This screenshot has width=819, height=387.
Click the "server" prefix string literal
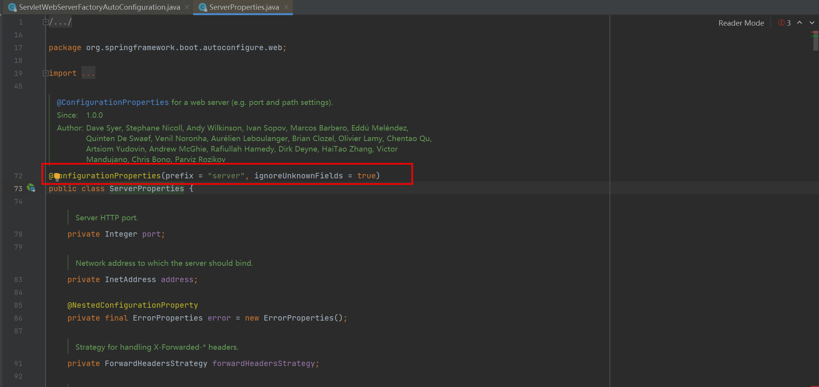click(226, 176)
